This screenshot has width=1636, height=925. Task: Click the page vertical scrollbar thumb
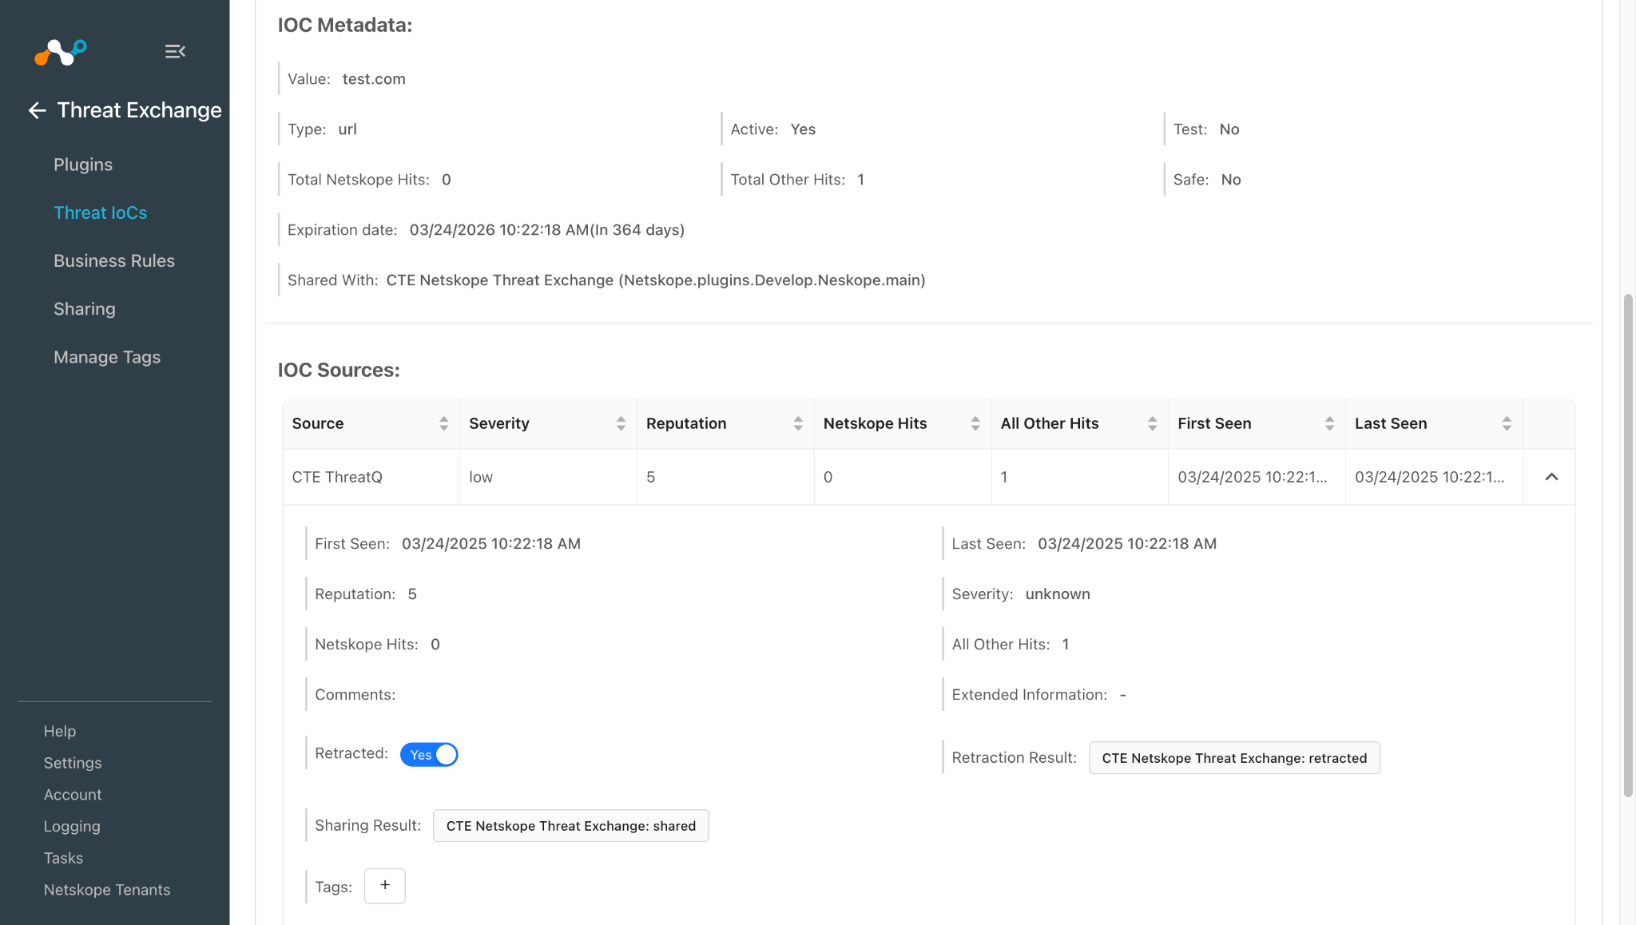point(1628,546)
